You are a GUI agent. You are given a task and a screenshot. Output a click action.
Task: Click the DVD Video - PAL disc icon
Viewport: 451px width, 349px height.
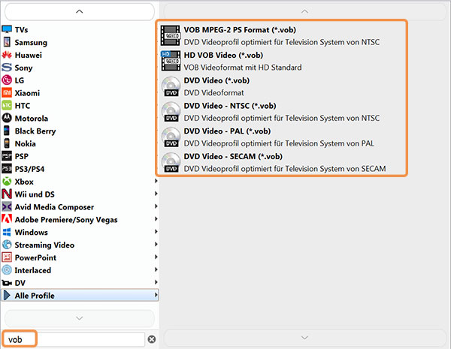[x=171, y=137]
